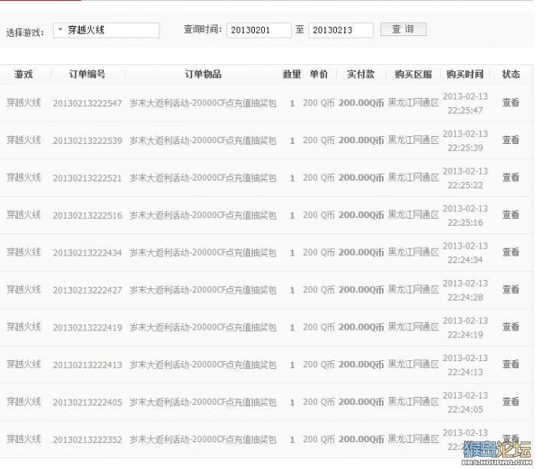The height and width of the screenshot is (469, 536).
Task: Click 查看 for order 2013021322419
Action: [x=511, y=327]
